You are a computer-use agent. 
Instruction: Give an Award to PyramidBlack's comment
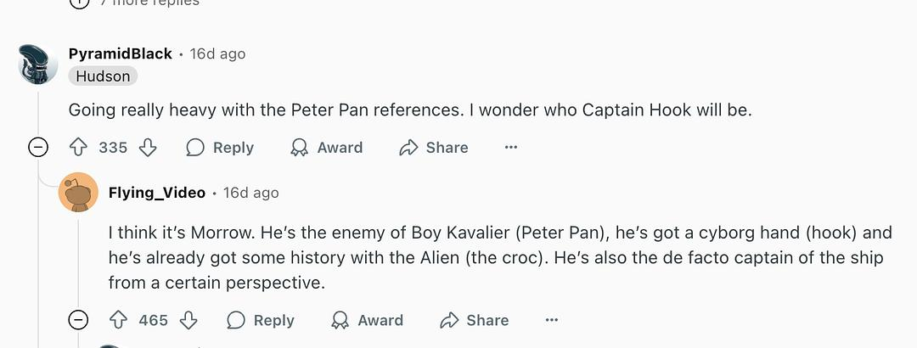326,148
